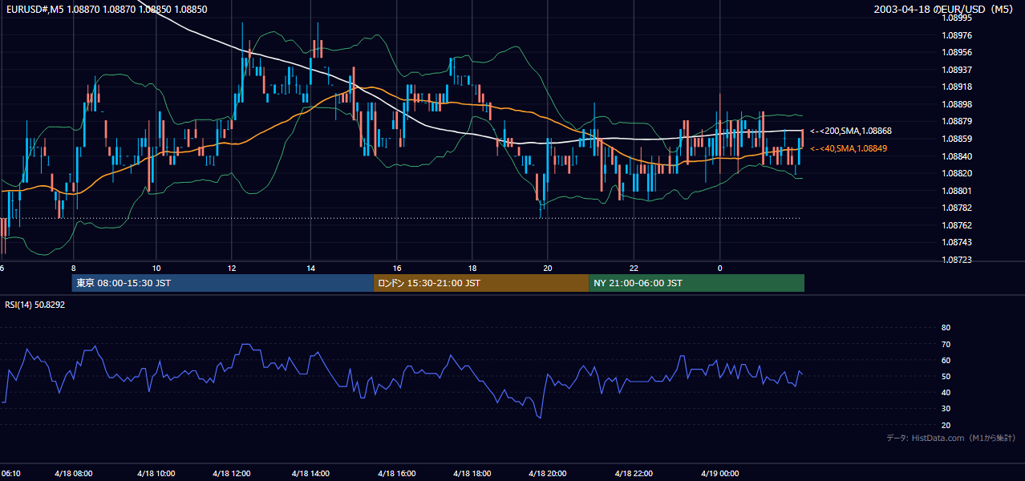Click RSI scale value 30

[946, 409]
